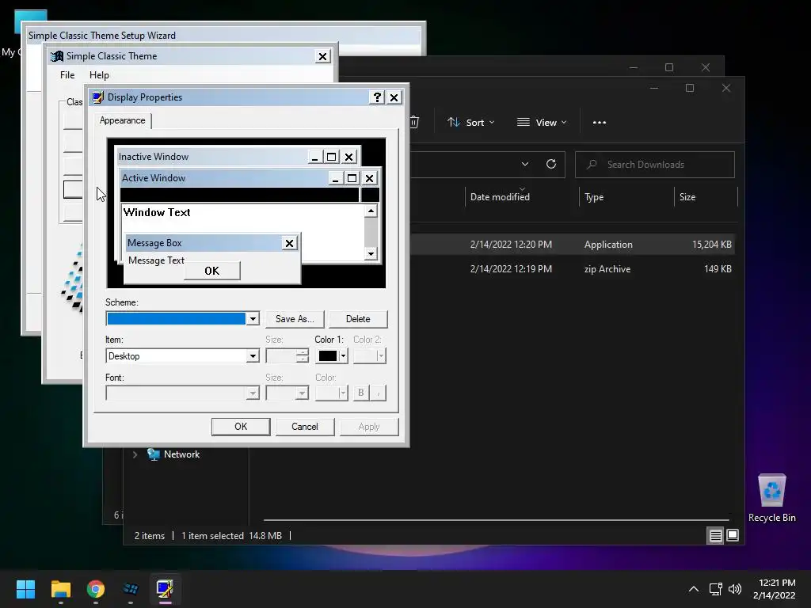The width and height of the screenshot is (811, 608).
Task: Show hidden system tray icons
Action: 694,589
